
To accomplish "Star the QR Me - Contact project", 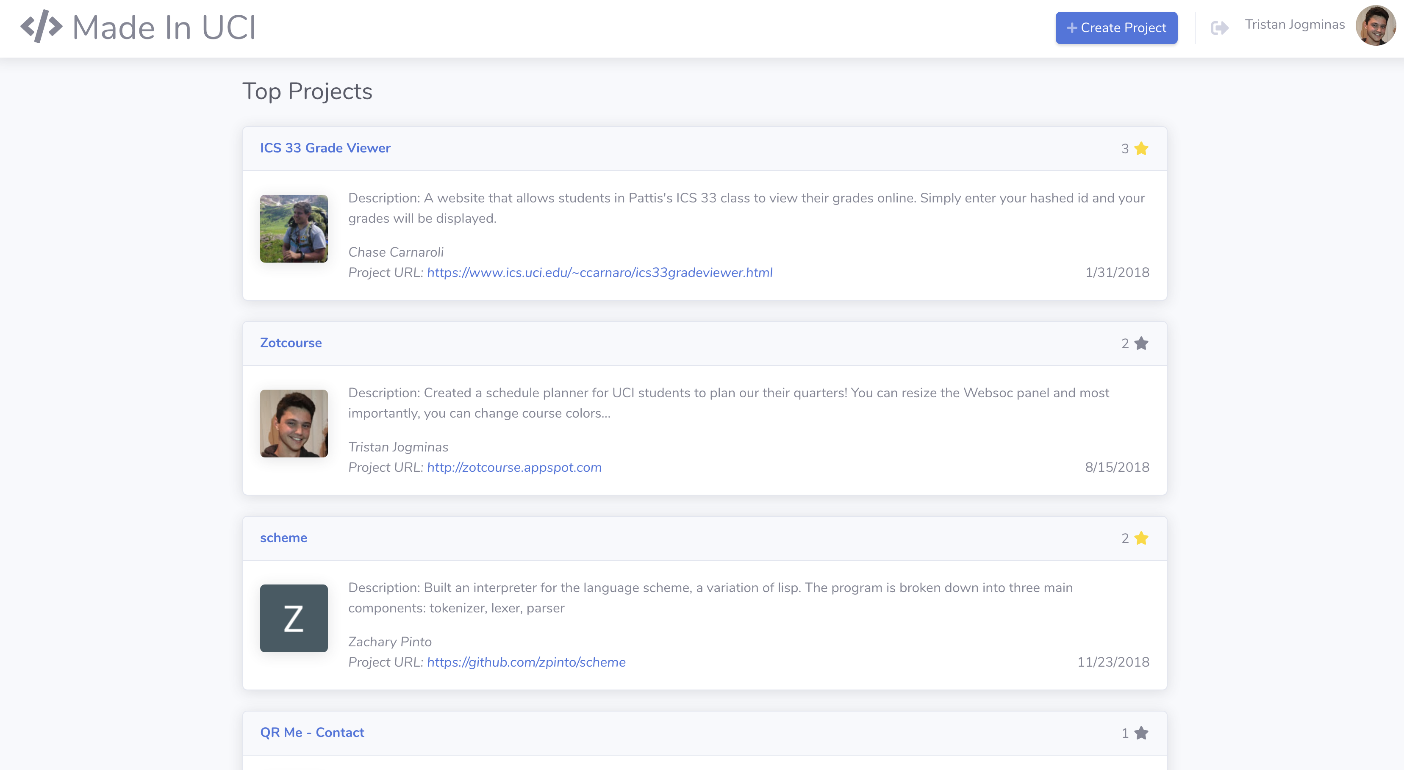I will click(x=1141, y=734).
